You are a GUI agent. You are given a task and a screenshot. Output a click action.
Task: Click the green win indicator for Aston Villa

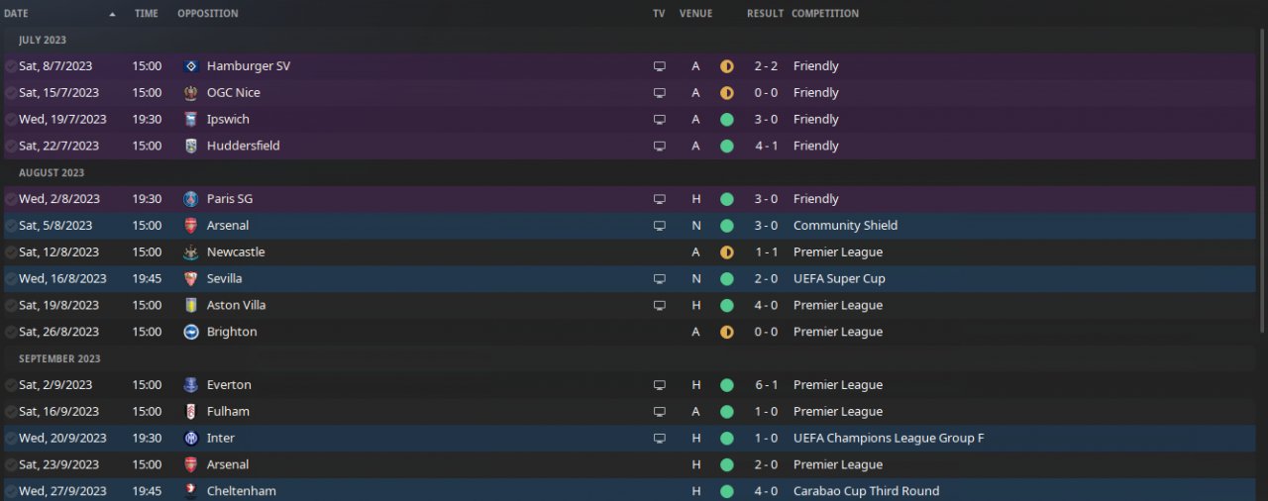726,306
